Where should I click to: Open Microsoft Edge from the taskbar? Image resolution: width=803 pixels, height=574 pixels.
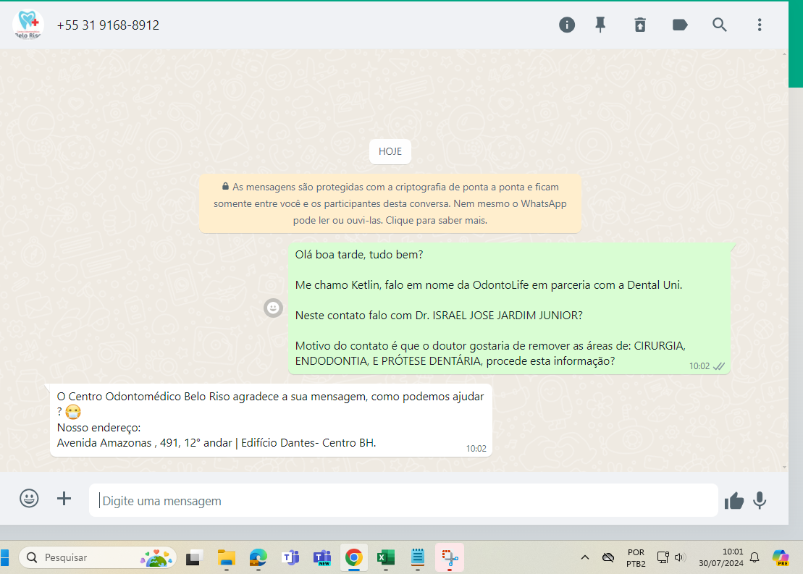point(258,557)
